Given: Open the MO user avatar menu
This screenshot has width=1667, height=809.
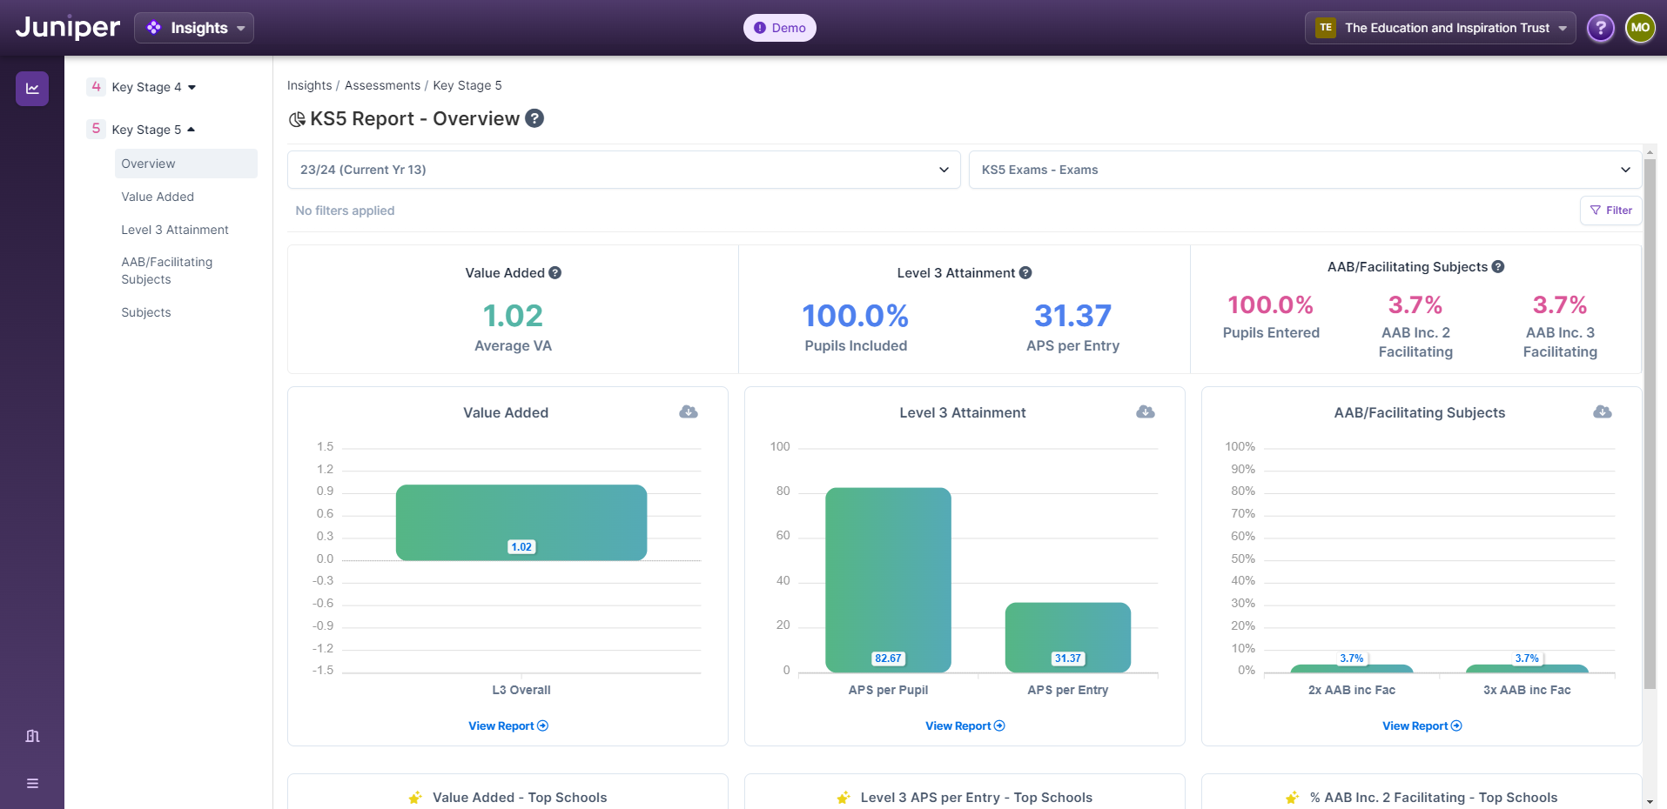Looking at the screenshot, I should click(x=1640, y=28).
